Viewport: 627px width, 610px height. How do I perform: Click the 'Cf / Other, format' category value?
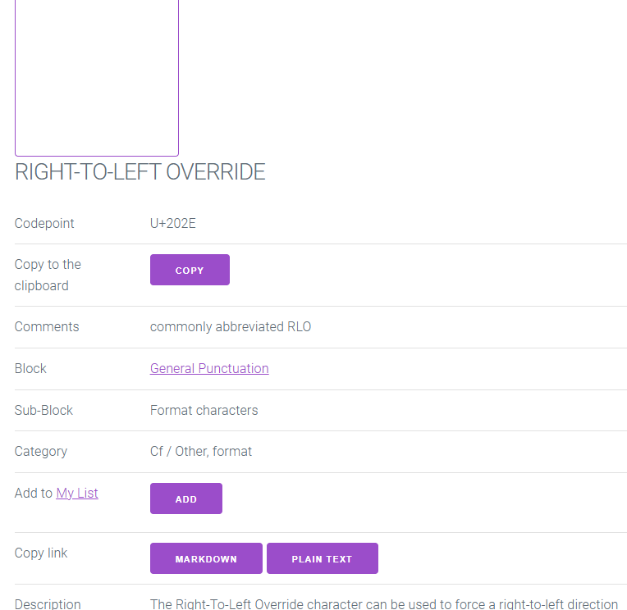(x=201, y=452)
